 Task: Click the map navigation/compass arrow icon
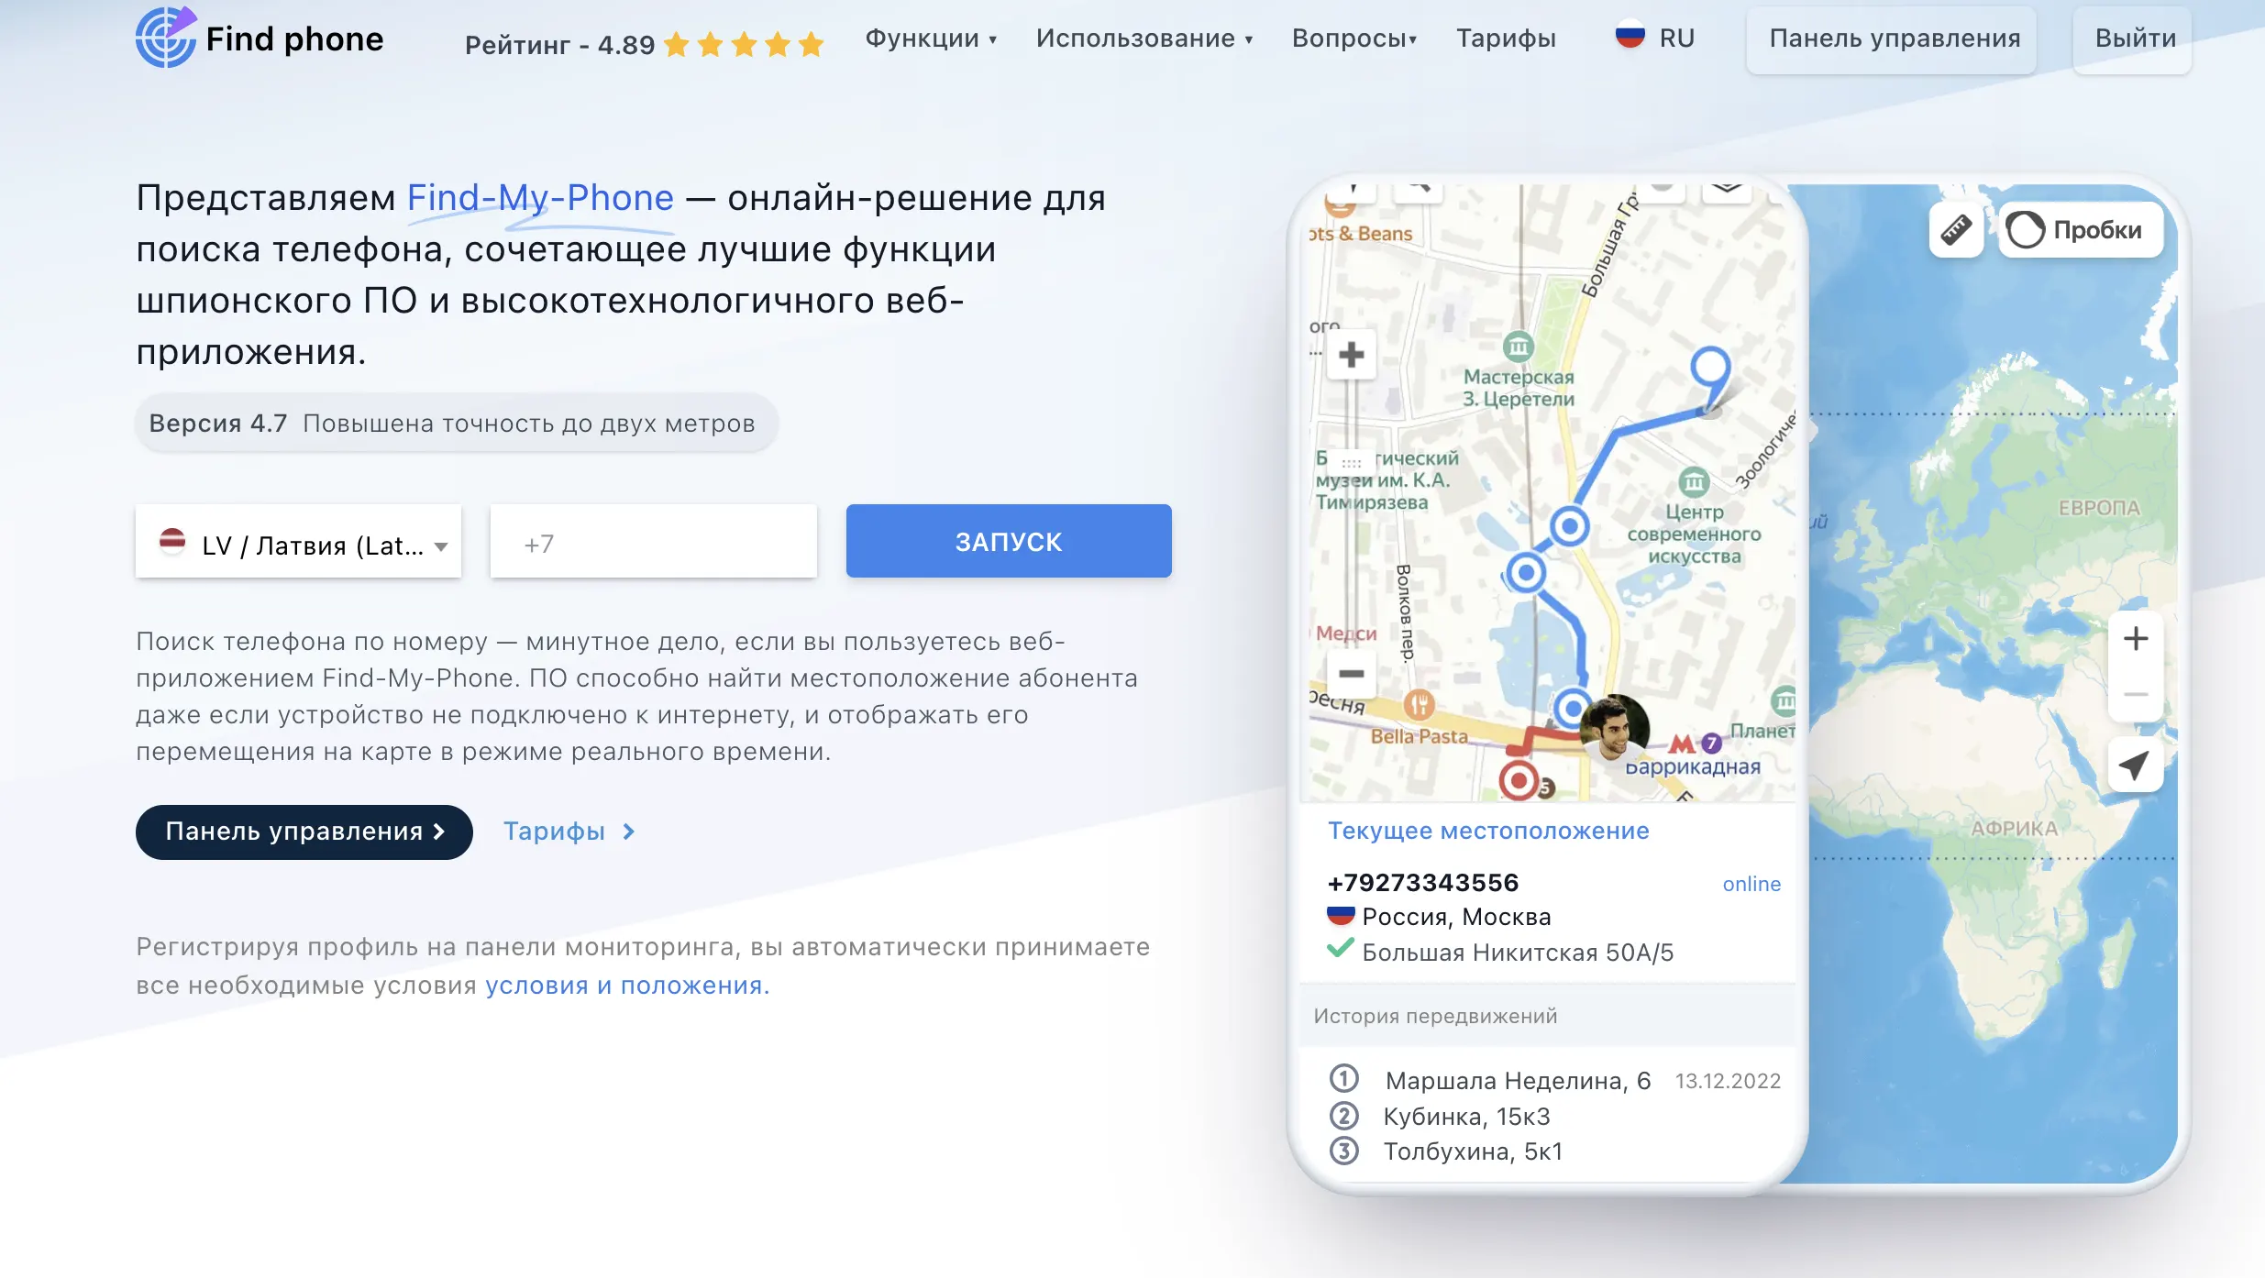click(x=2135, y=764)
